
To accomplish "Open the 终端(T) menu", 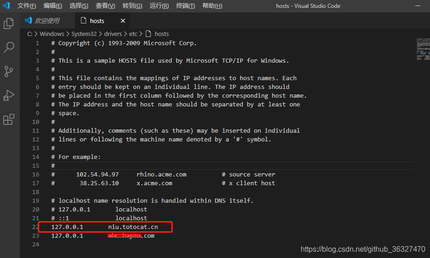I will click(x=185, y=6).
